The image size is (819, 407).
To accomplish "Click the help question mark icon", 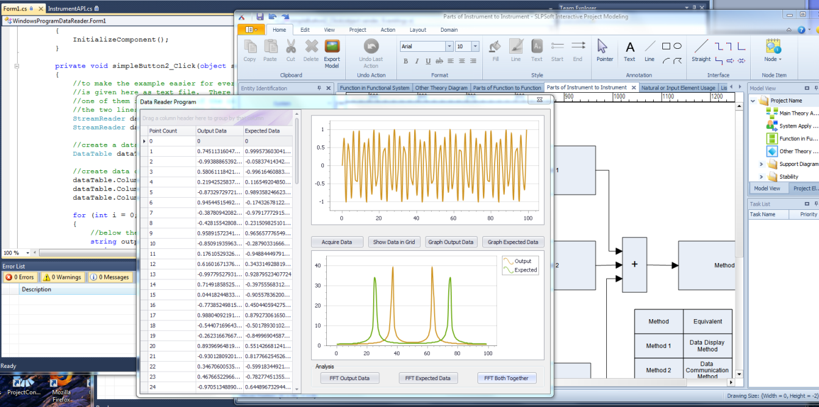I will [x=800, y=30].
